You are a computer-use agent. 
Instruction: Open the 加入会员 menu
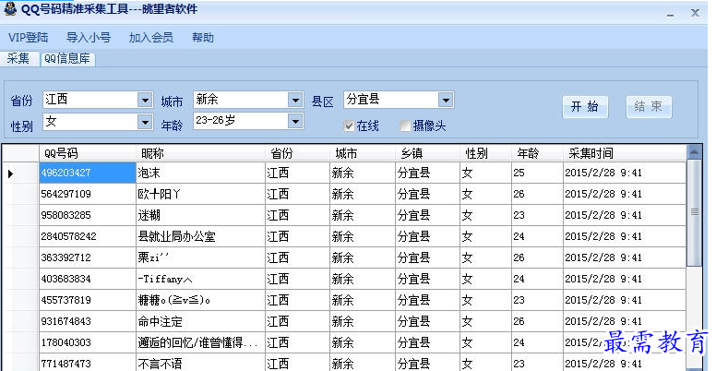[x=151, y=38]
